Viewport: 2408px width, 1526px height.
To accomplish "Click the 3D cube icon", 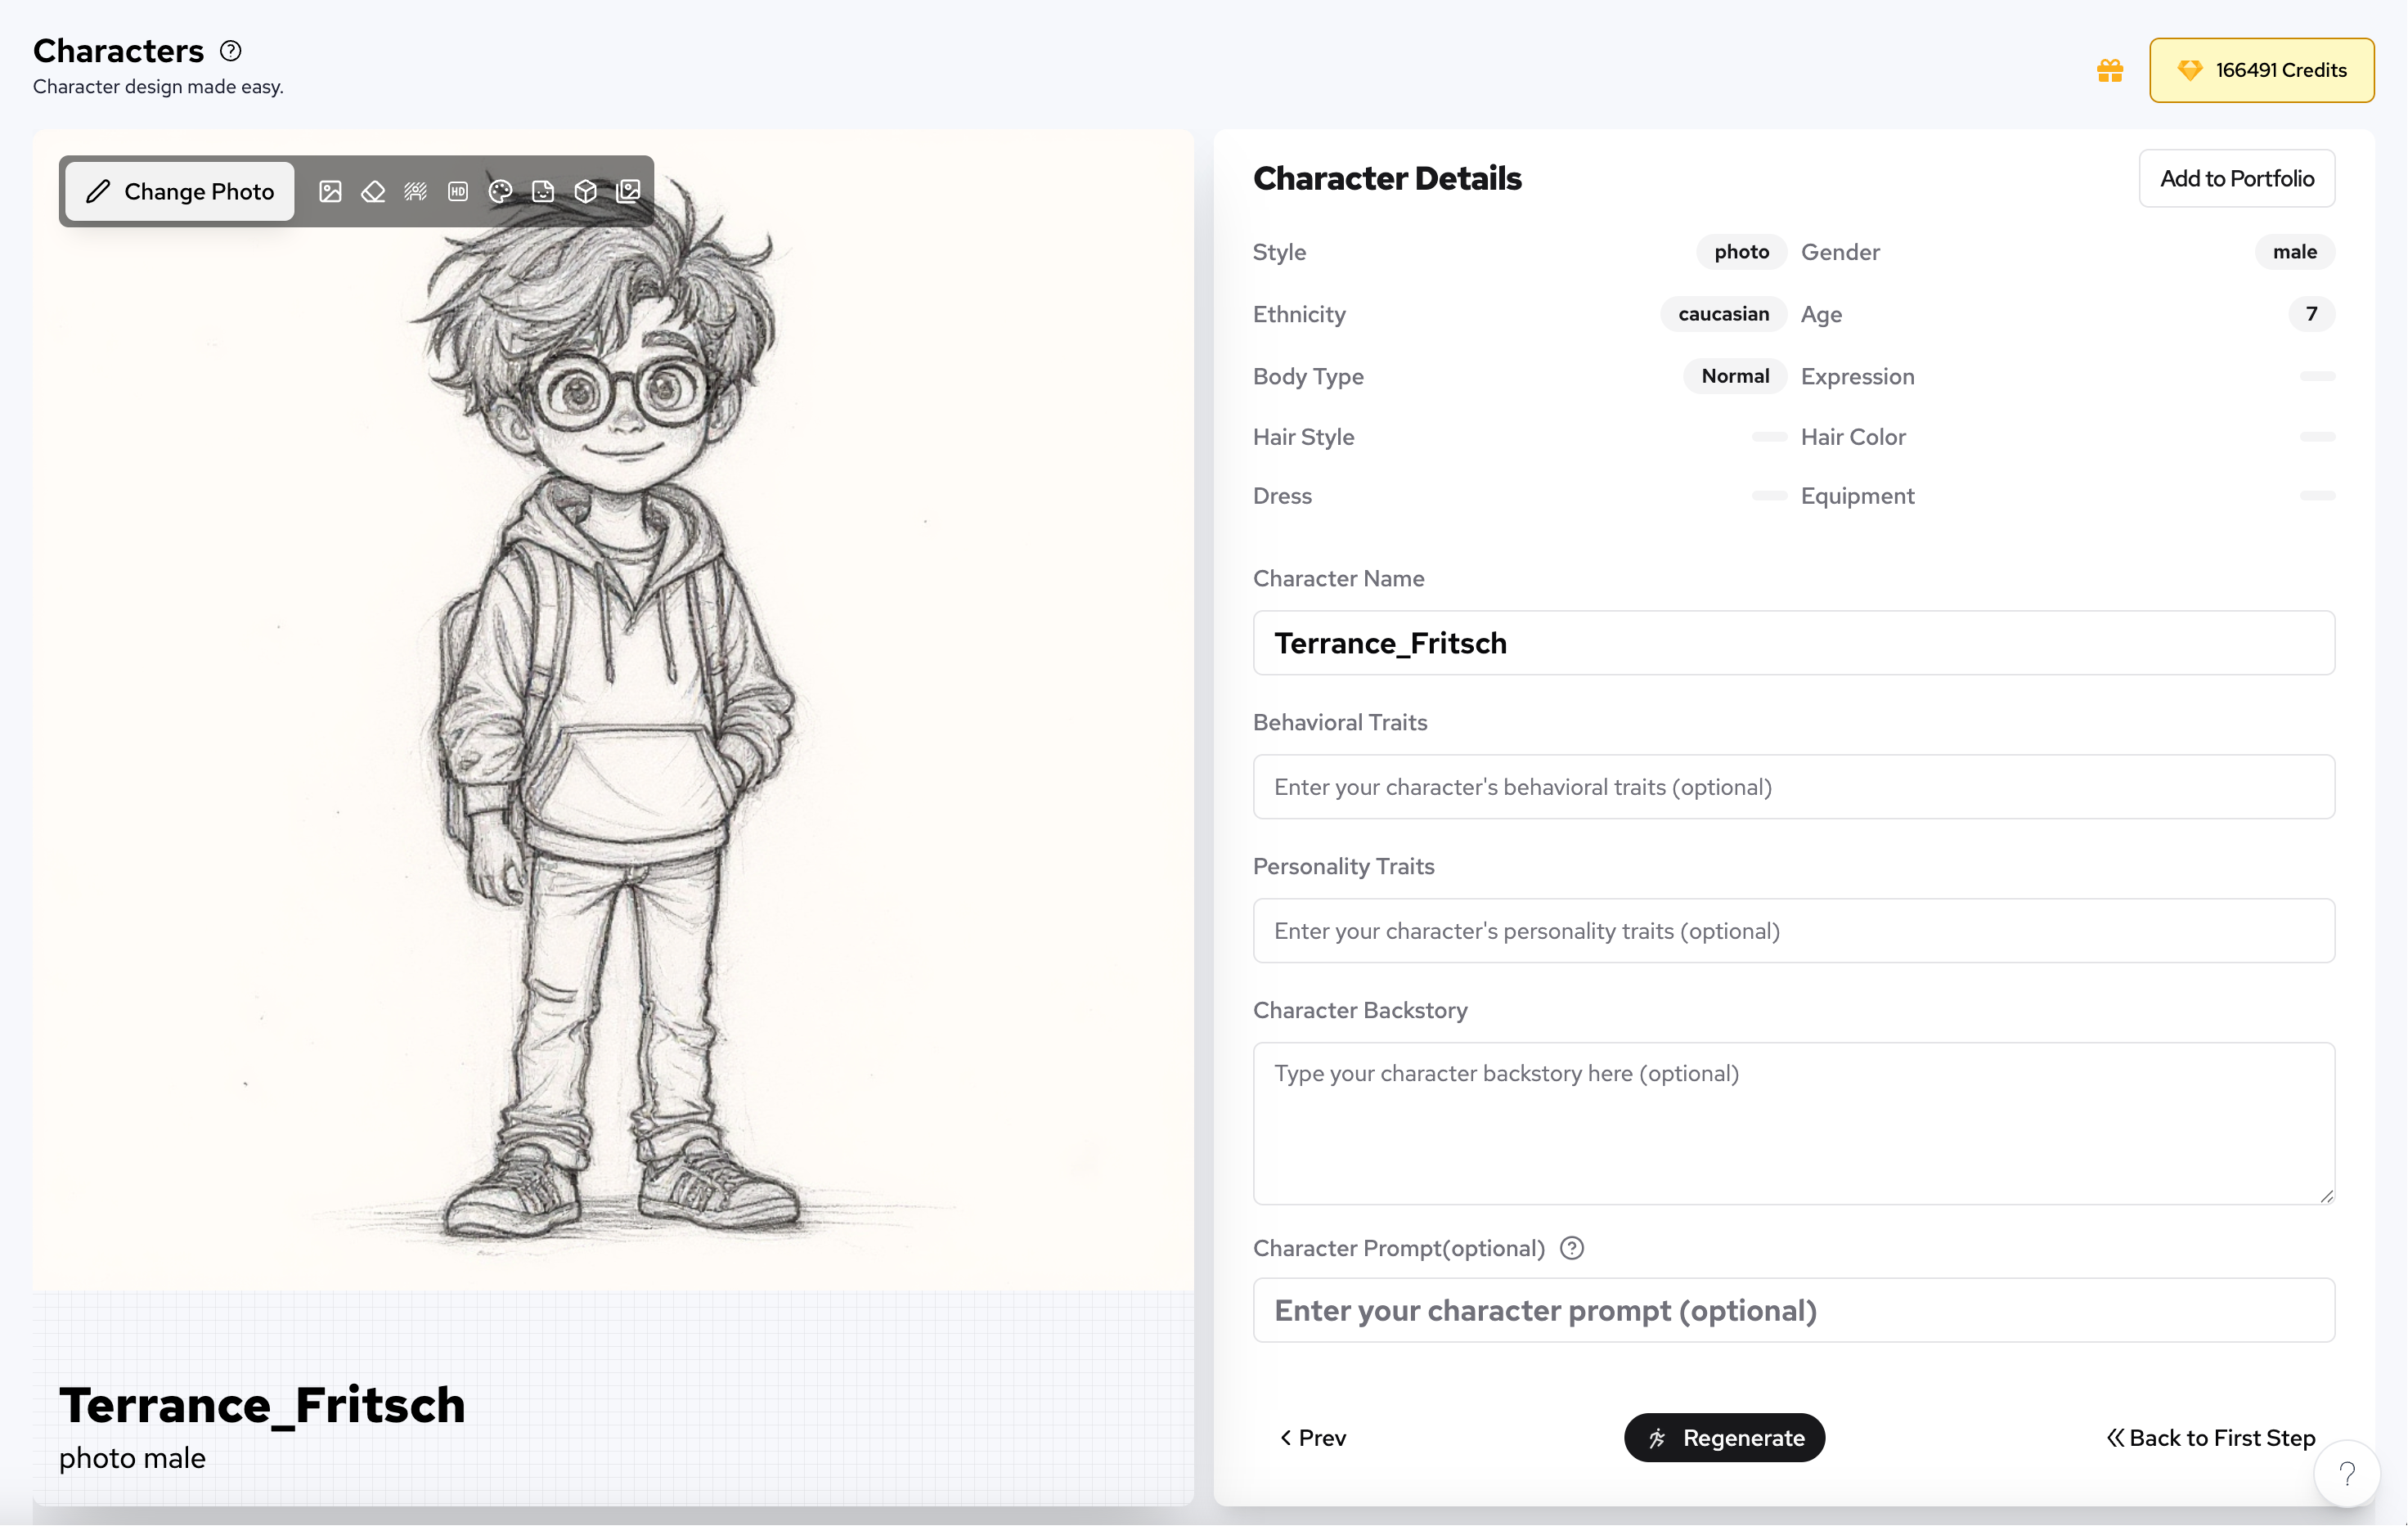I will 586,191.
